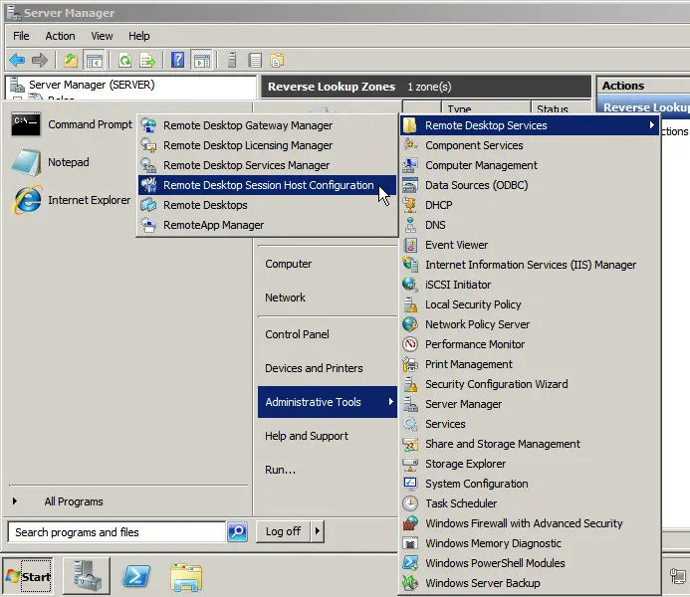This screenshot has width=690, height=597.
Task: Select Remote Desktop Session Host Configuration
Action: click(x=267, y=185)
